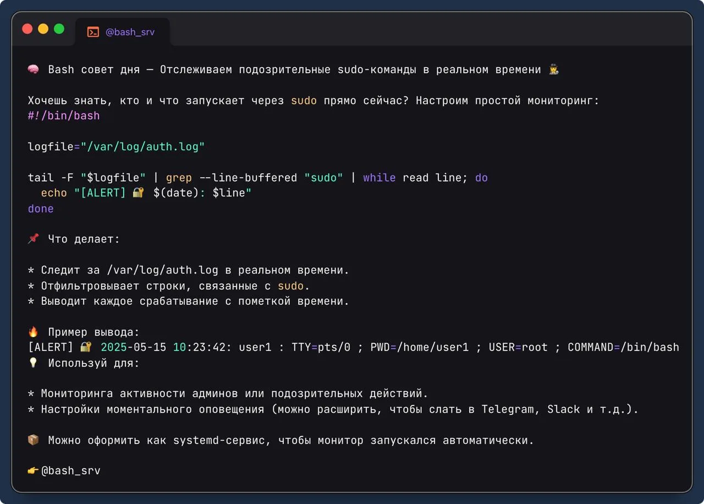Click the word 'Slack' in the notification line
704x504 pixels.
[564, 409]
